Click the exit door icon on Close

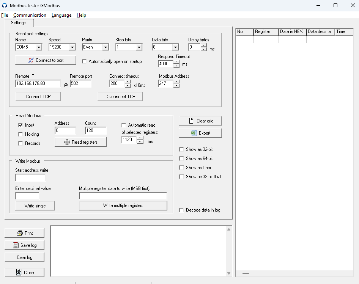click(x=19, y=272)
